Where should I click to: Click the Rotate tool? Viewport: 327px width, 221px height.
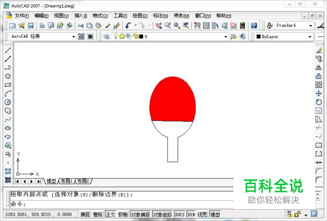tap(318, 102)
